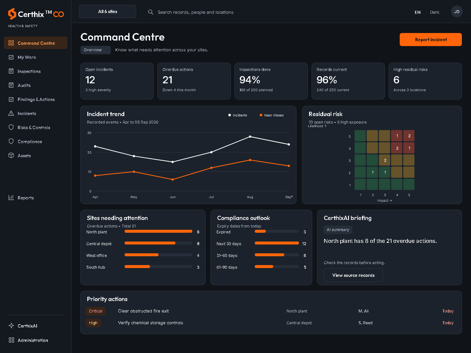This screenshot has height=353, width=471.
Task: Open 'Clear obstructed fire exit' action
Action: pyautogui.click(x=143, y=311)
